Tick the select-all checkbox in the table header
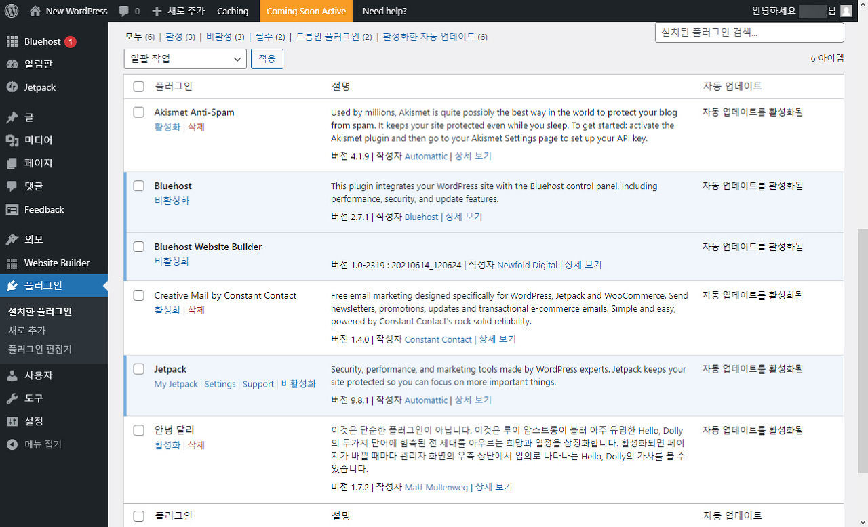The height and width of the screenshot is (527, 868). coord(139,87)
